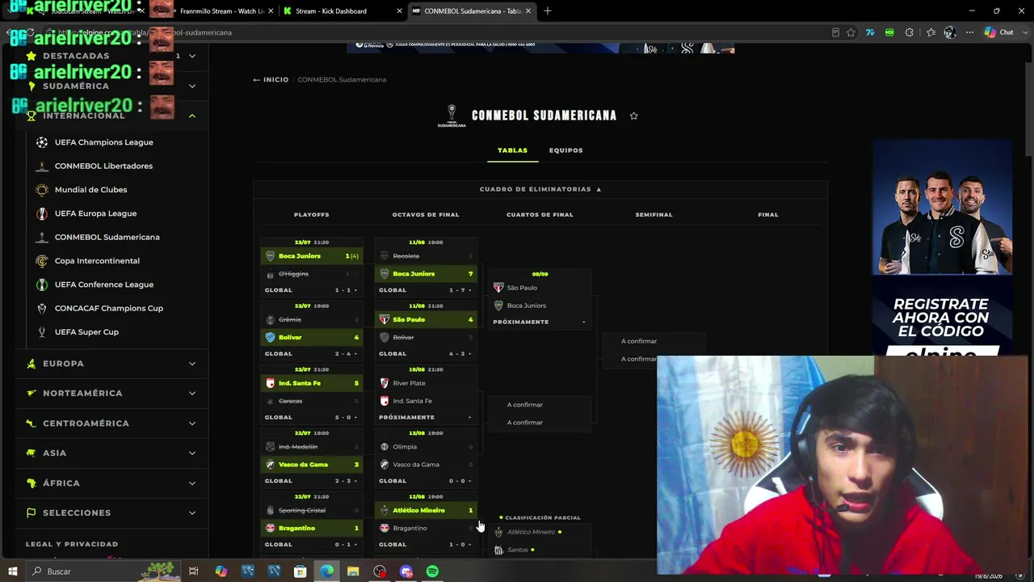Bookmark this page with the address bar star
Image resolution: width=1034 pixels, height=582 pixels.
(851, 32)
